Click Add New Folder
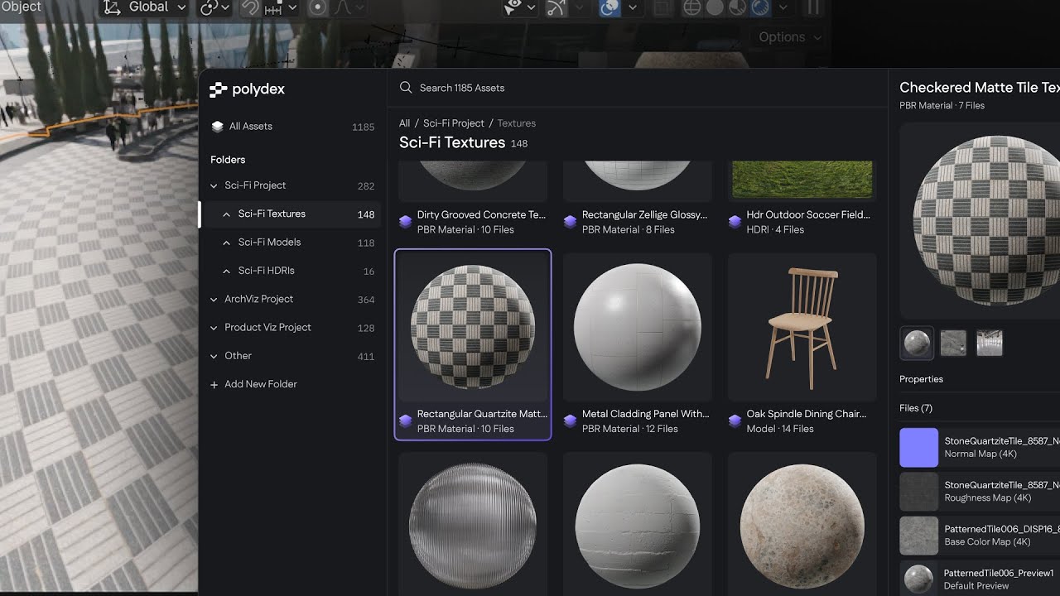Screen dimensions: 1060x596 tap(253, 384)
